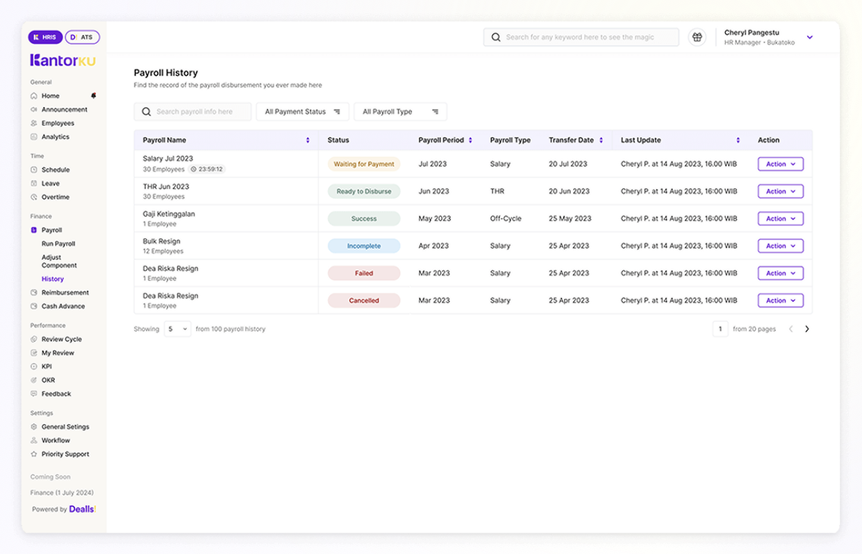Click the Salary Jul 2023 payroll name
862x554 pixels.
[x=168, y=159]
